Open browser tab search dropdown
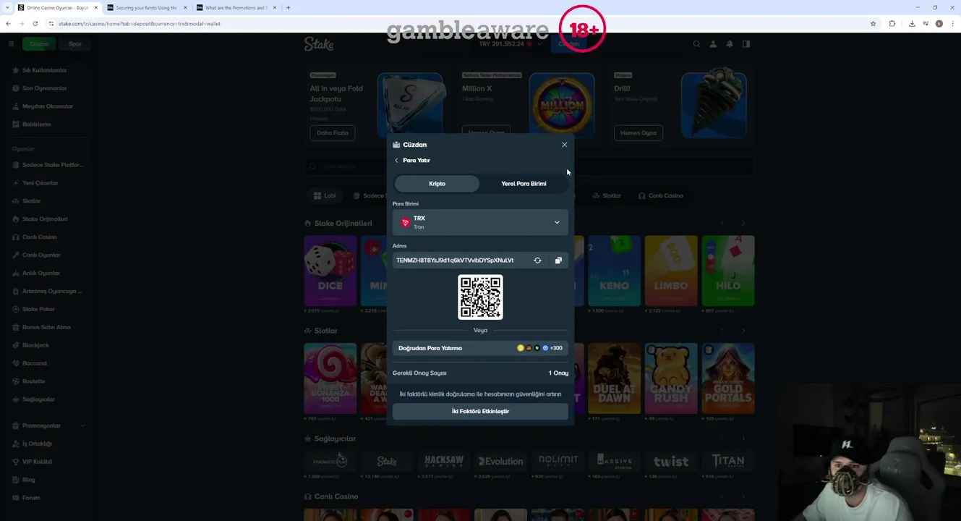The height and width of the screenshot is (521, 961). pyautogui.click(x=7, y=8)
